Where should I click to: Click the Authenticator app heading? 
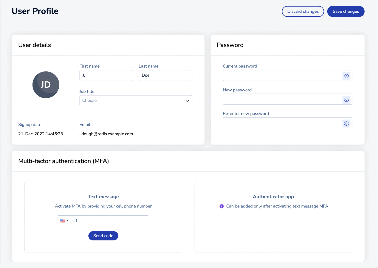click(273, 197)
